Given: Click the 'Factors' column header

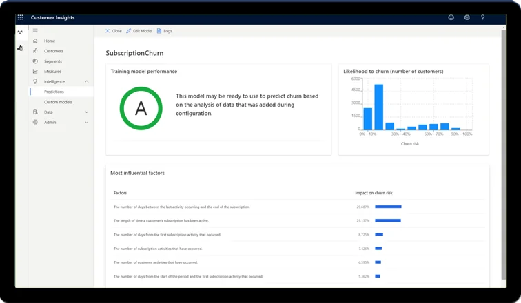Looking at the screenshot, I should [120, 193].
